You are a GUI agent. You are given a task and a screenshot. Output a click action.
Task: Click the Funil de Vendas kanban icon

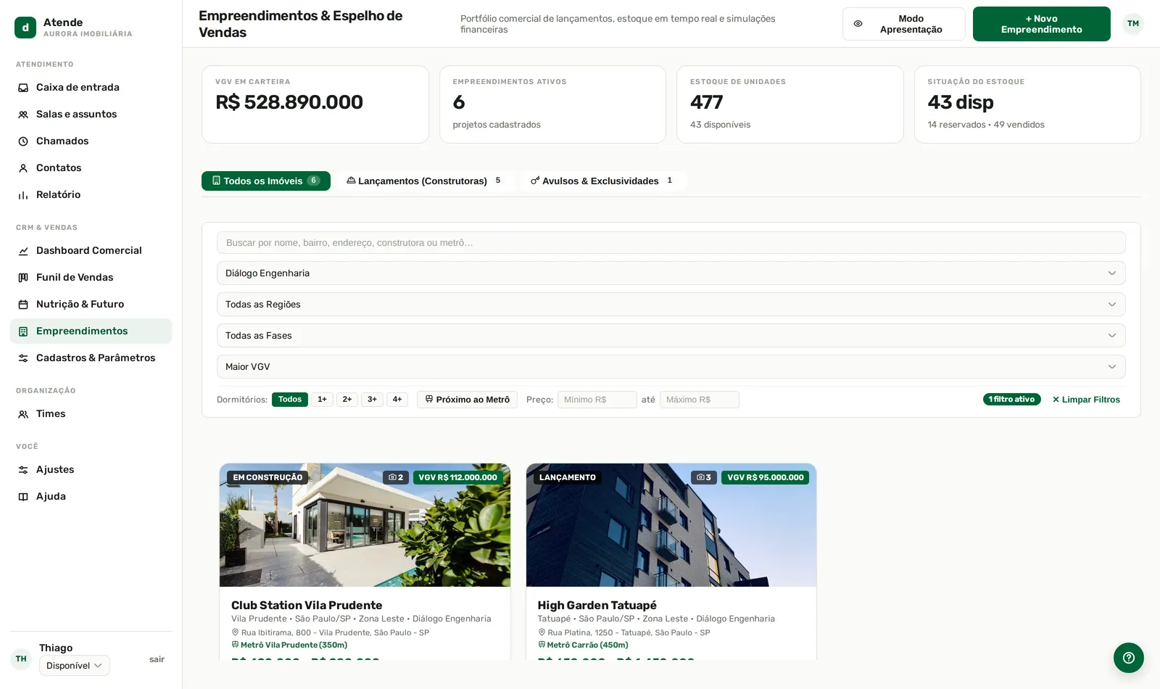tap(23, 278)
